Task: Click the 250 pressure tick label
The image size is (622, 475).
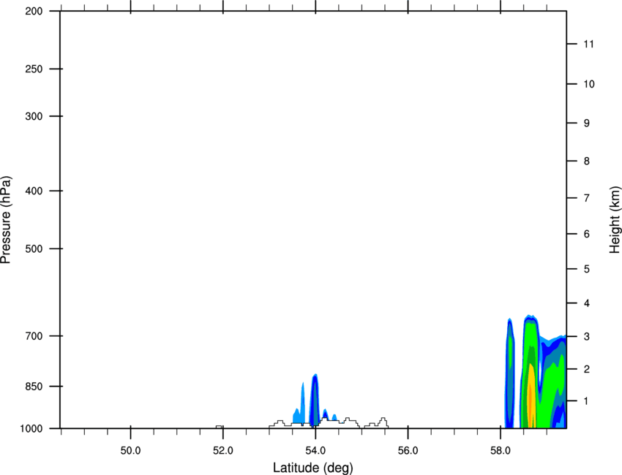Action: click(x=34, y=69)
